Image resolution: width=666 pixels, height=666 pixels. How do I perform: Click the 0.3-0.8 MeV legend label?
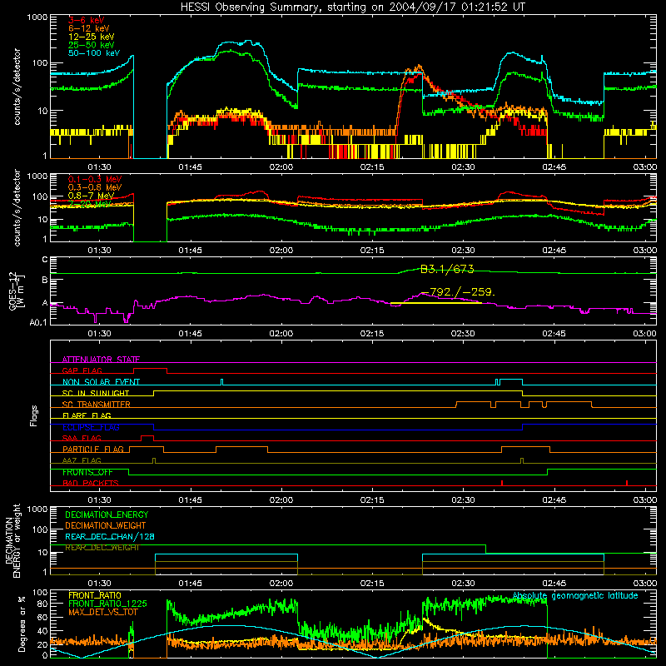[x=95, y=187]
